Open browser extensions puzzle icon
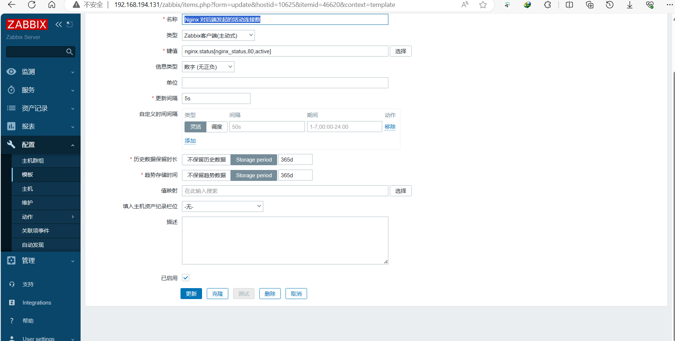Screen dimensions: 675x341 547,5
